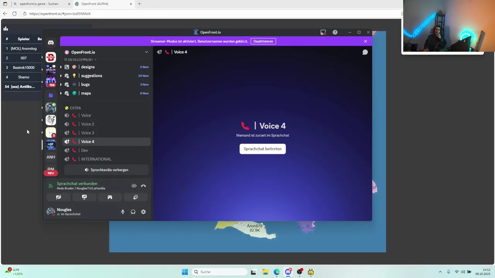Switch to openfront.io game Suchen tab
Image resolution: width=495 pixels, height=278 pixels.
[x=42, y=4]
